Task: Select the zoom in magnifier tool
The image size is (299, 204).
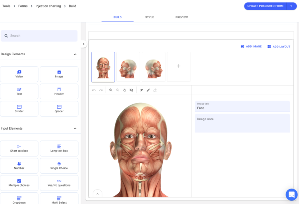Action: coord(111,90)
